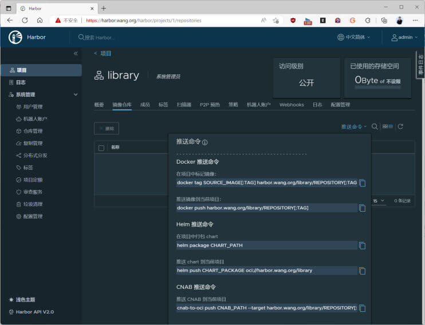
Task: Open repository search magnifier icon
Action: (x=375, y=126)
